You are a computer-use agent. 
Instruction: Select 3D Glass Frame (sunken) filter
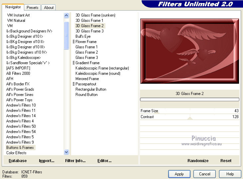pyautogui.click(x=95, y=15)
